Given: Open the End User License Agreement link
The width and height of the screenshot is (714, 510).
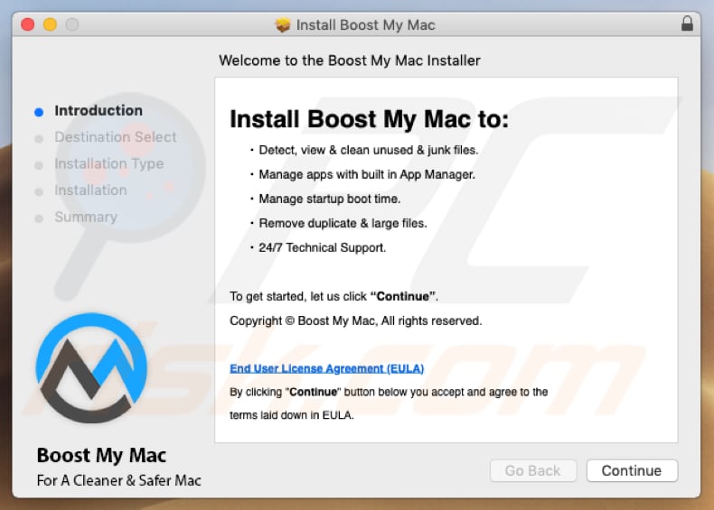Looking at the screenshot, I should [326, 368].
